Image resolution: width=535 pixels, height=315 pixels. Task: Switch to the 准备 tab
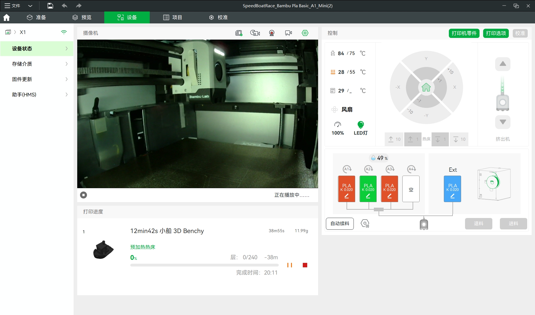(x=36, y=17)
